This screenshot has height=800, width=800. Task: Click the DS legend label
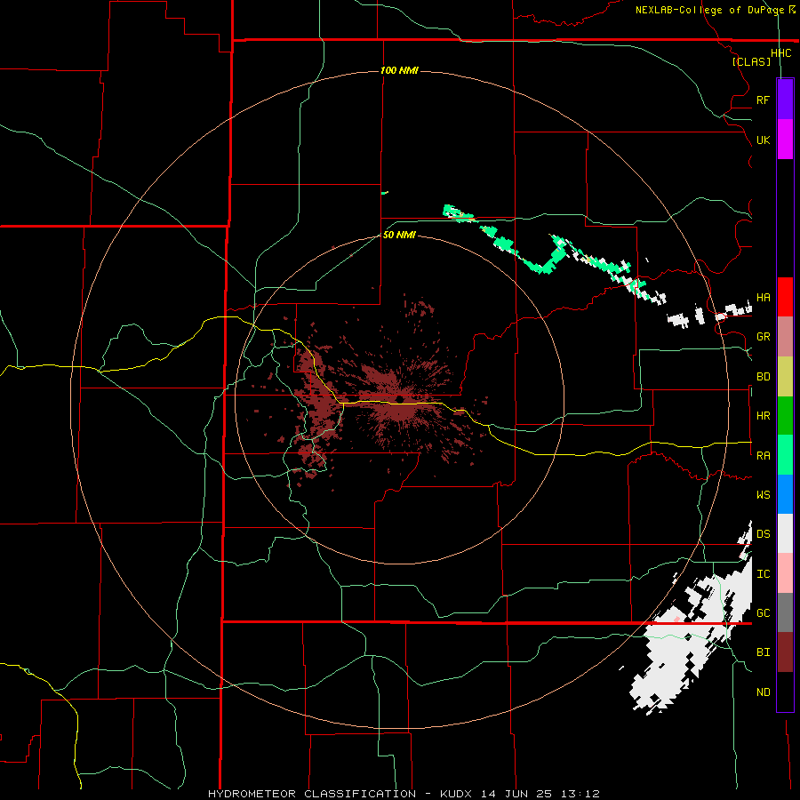763,534
